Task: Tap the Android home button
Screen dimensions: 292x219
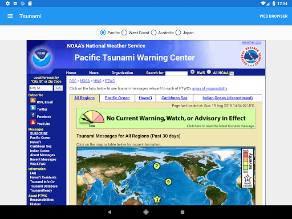Action: (146, 212)
